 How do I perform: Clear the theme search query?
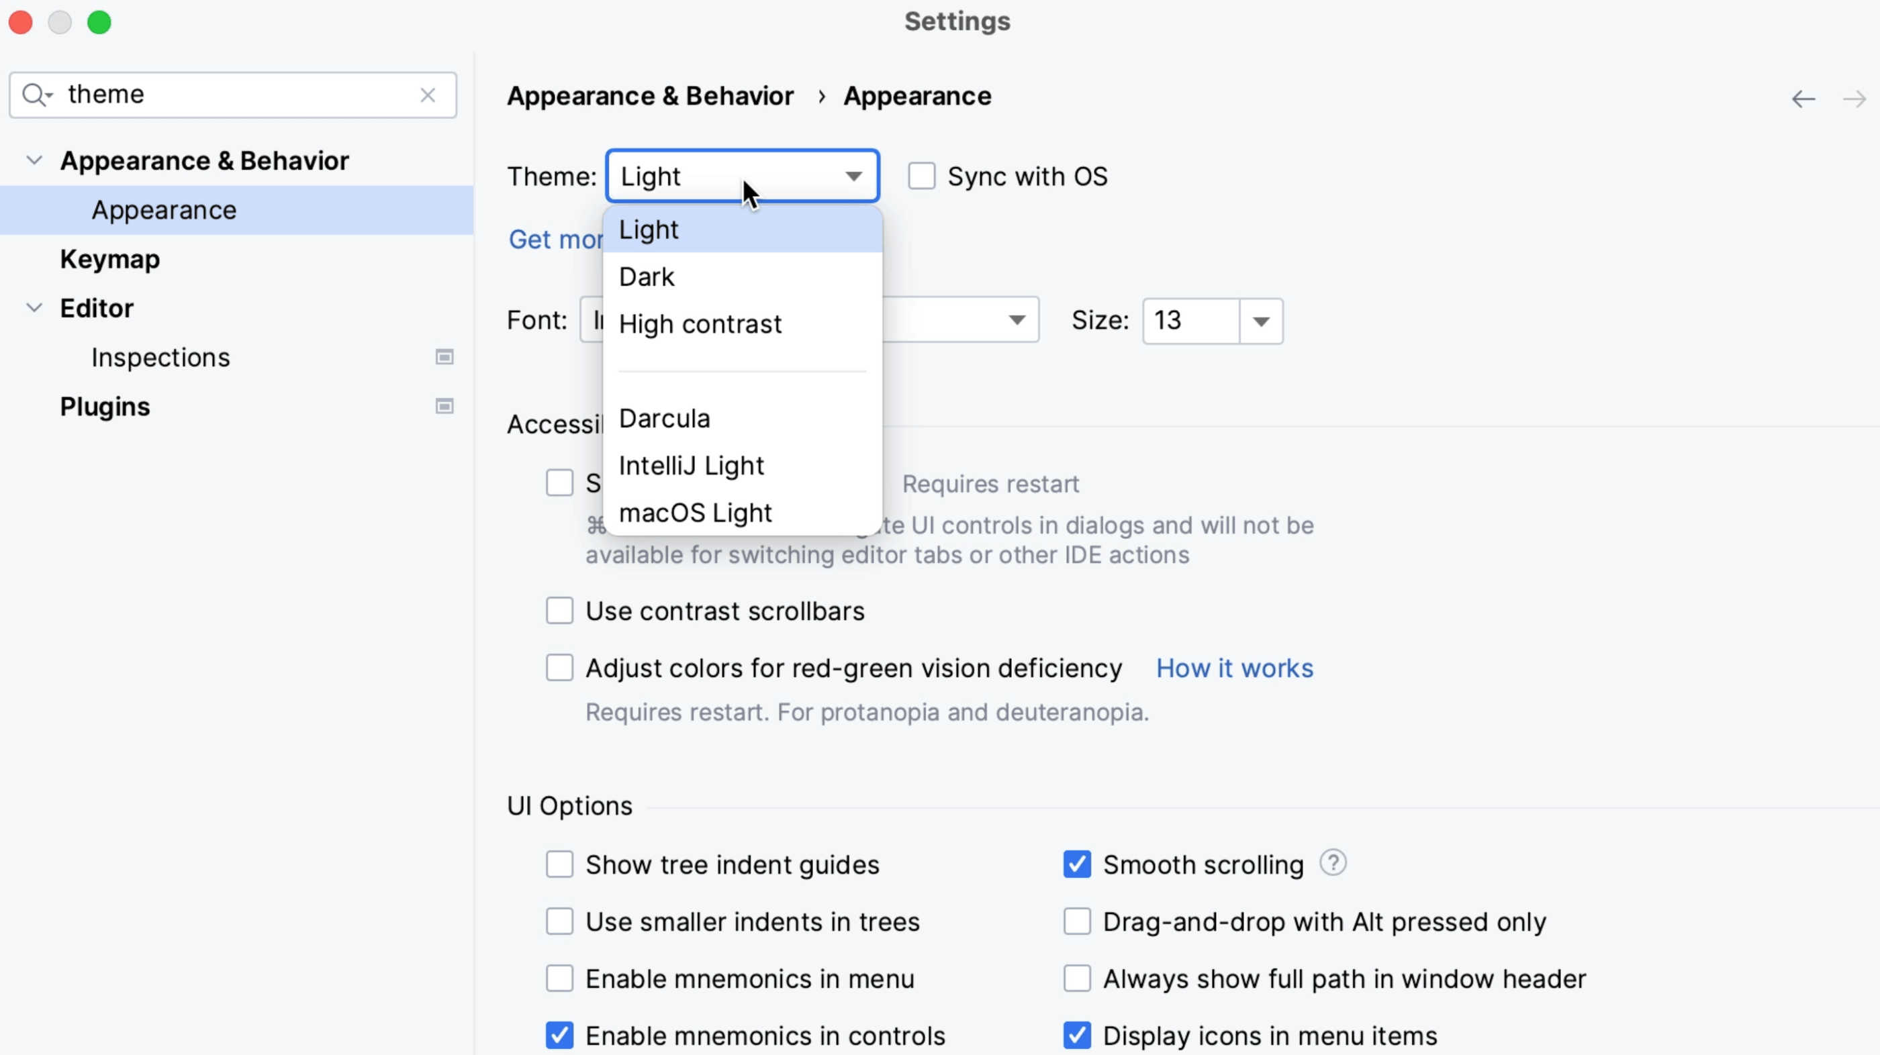coord(428,95)
